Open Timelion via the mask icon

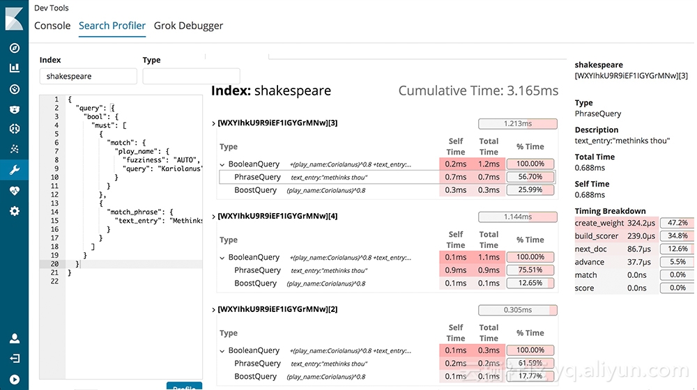pos(14,109)
